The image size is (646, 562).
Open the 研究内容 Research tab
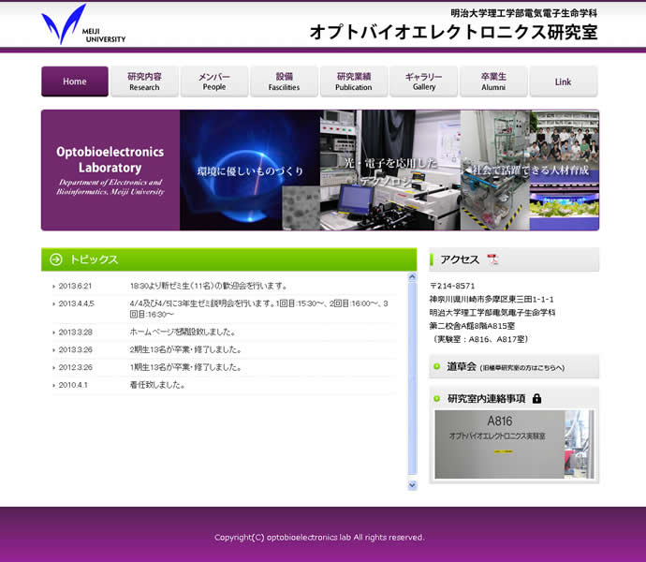point(144,81)
